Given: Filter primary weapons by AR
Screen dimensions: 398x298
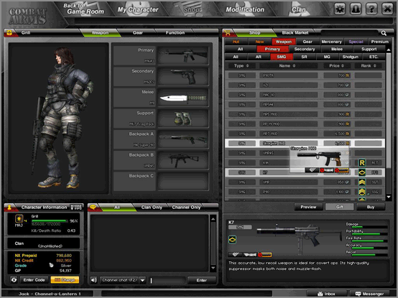Looking at the screenshot, I should [x=259, y=57].
